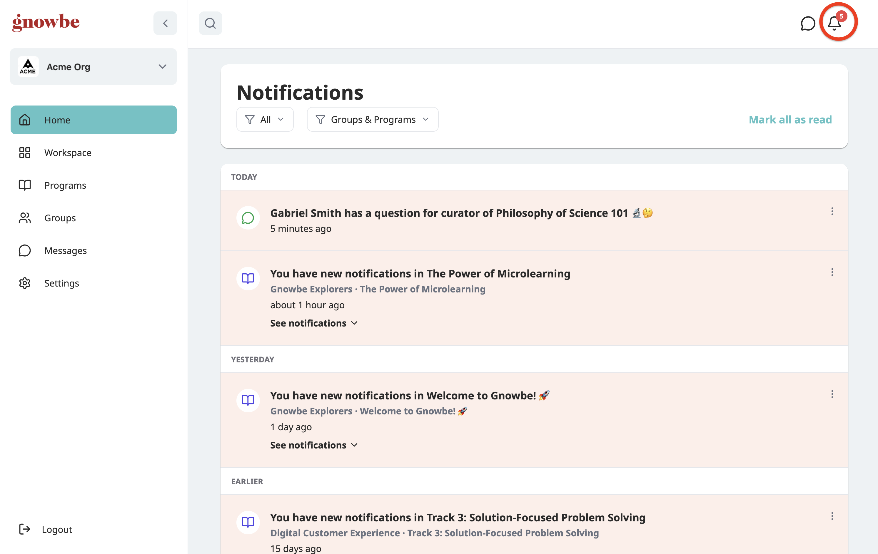Open the notifications bell icon

(834, 23)
